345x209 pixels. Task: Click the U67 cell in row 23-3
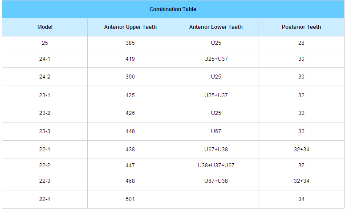point(216,131)
